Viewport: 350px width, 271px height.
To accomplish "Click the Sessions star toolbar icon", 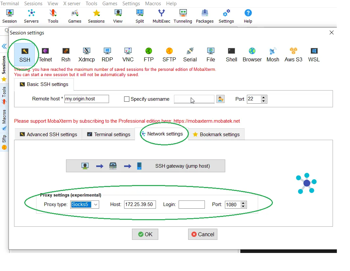I will pos(96,16).
